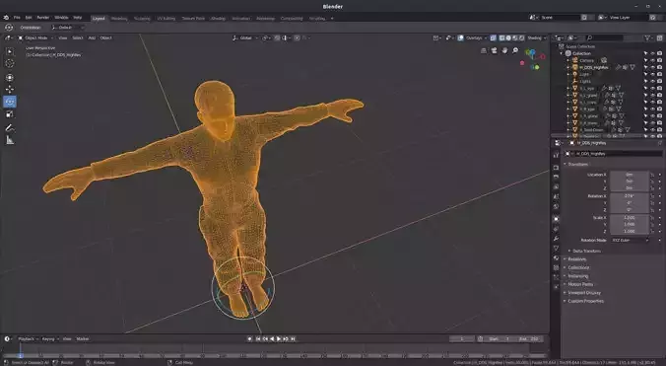Click the zoom view magnifier icon in viewport

click(515, 50)
